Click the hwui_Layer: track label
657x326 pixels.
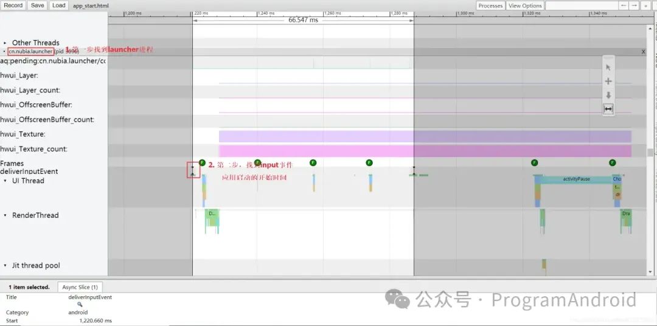click(19, 75)
